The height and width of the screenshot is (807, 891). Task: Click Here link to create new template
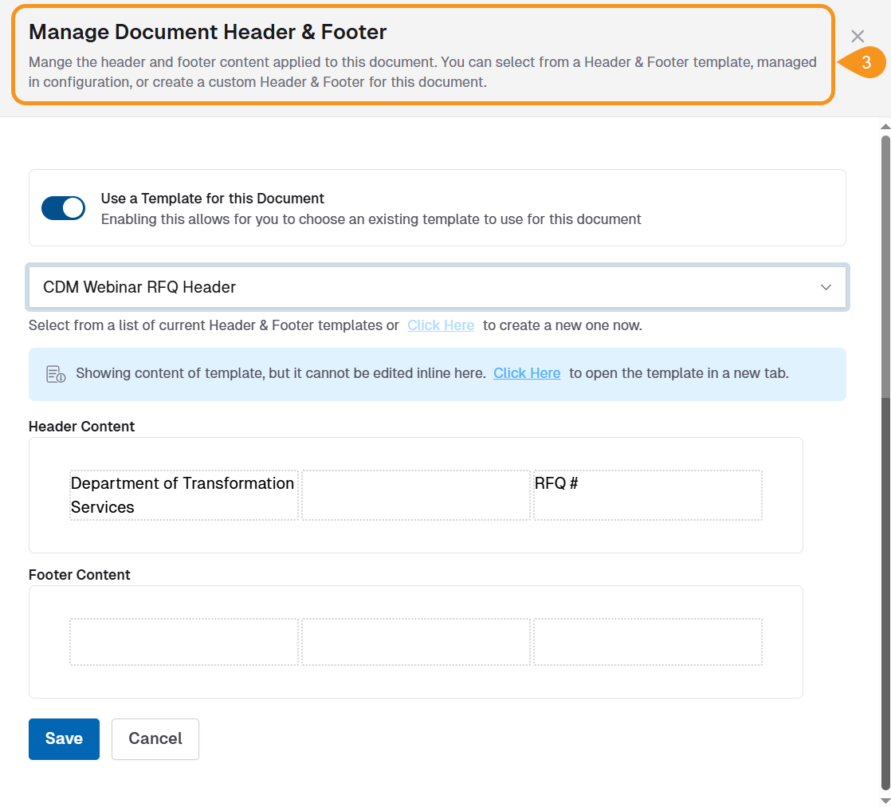[x=441, y=325]
